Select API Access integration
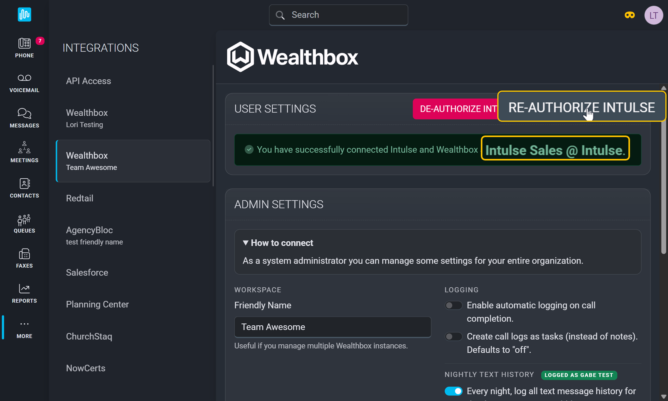The image size is (668, 401). pyautogui.click(x=133, y=81)
